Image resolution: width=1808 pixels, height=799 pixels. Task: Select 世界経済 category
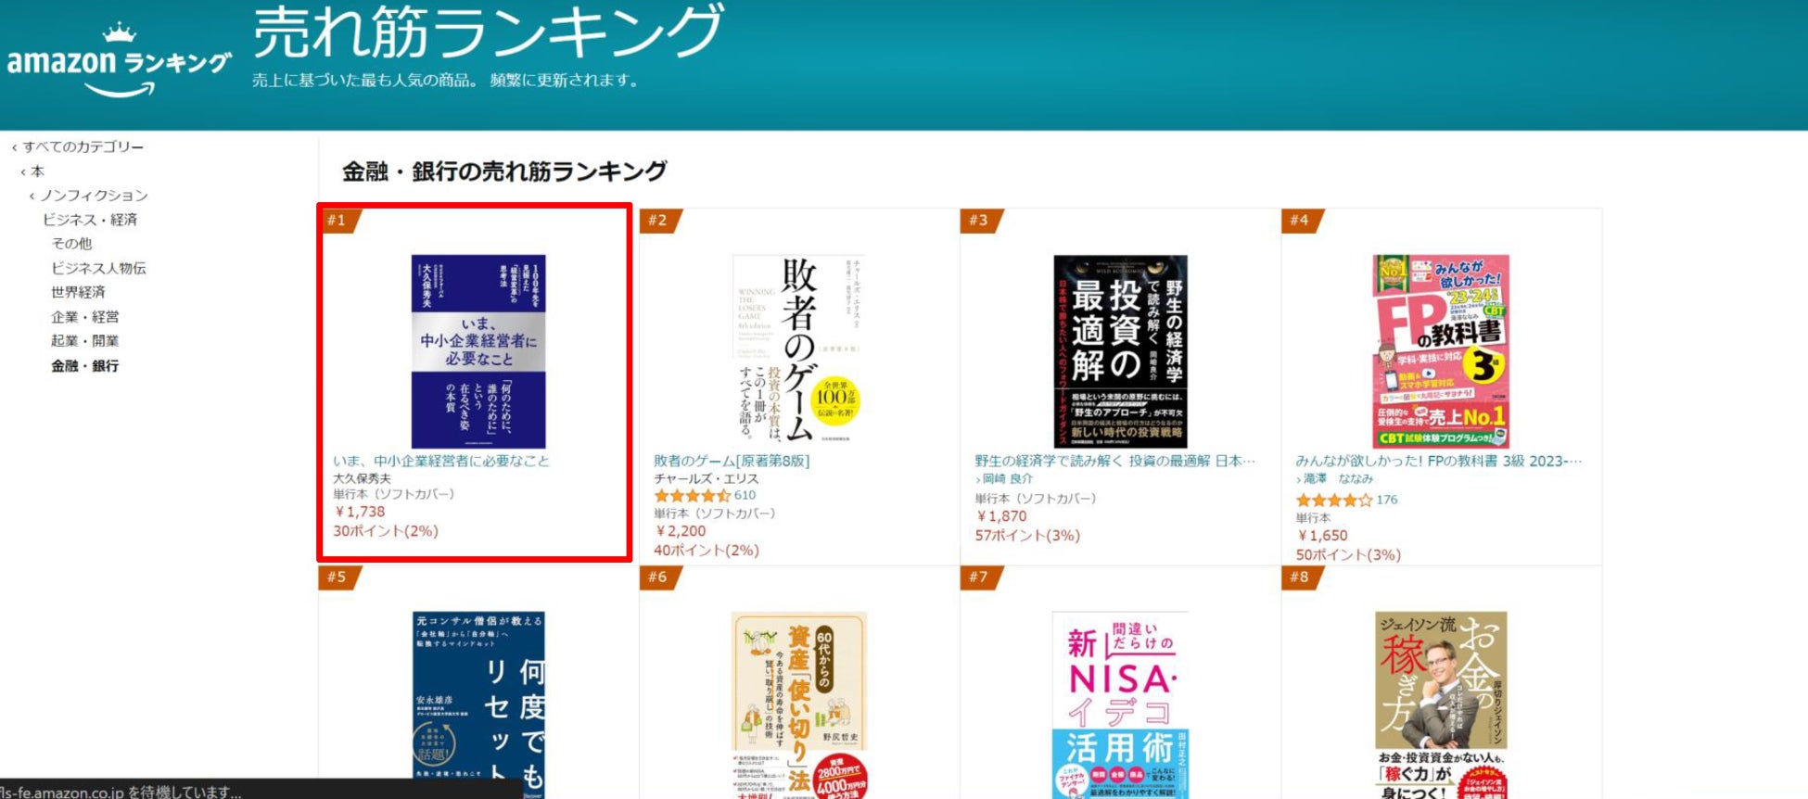point(78,292)
